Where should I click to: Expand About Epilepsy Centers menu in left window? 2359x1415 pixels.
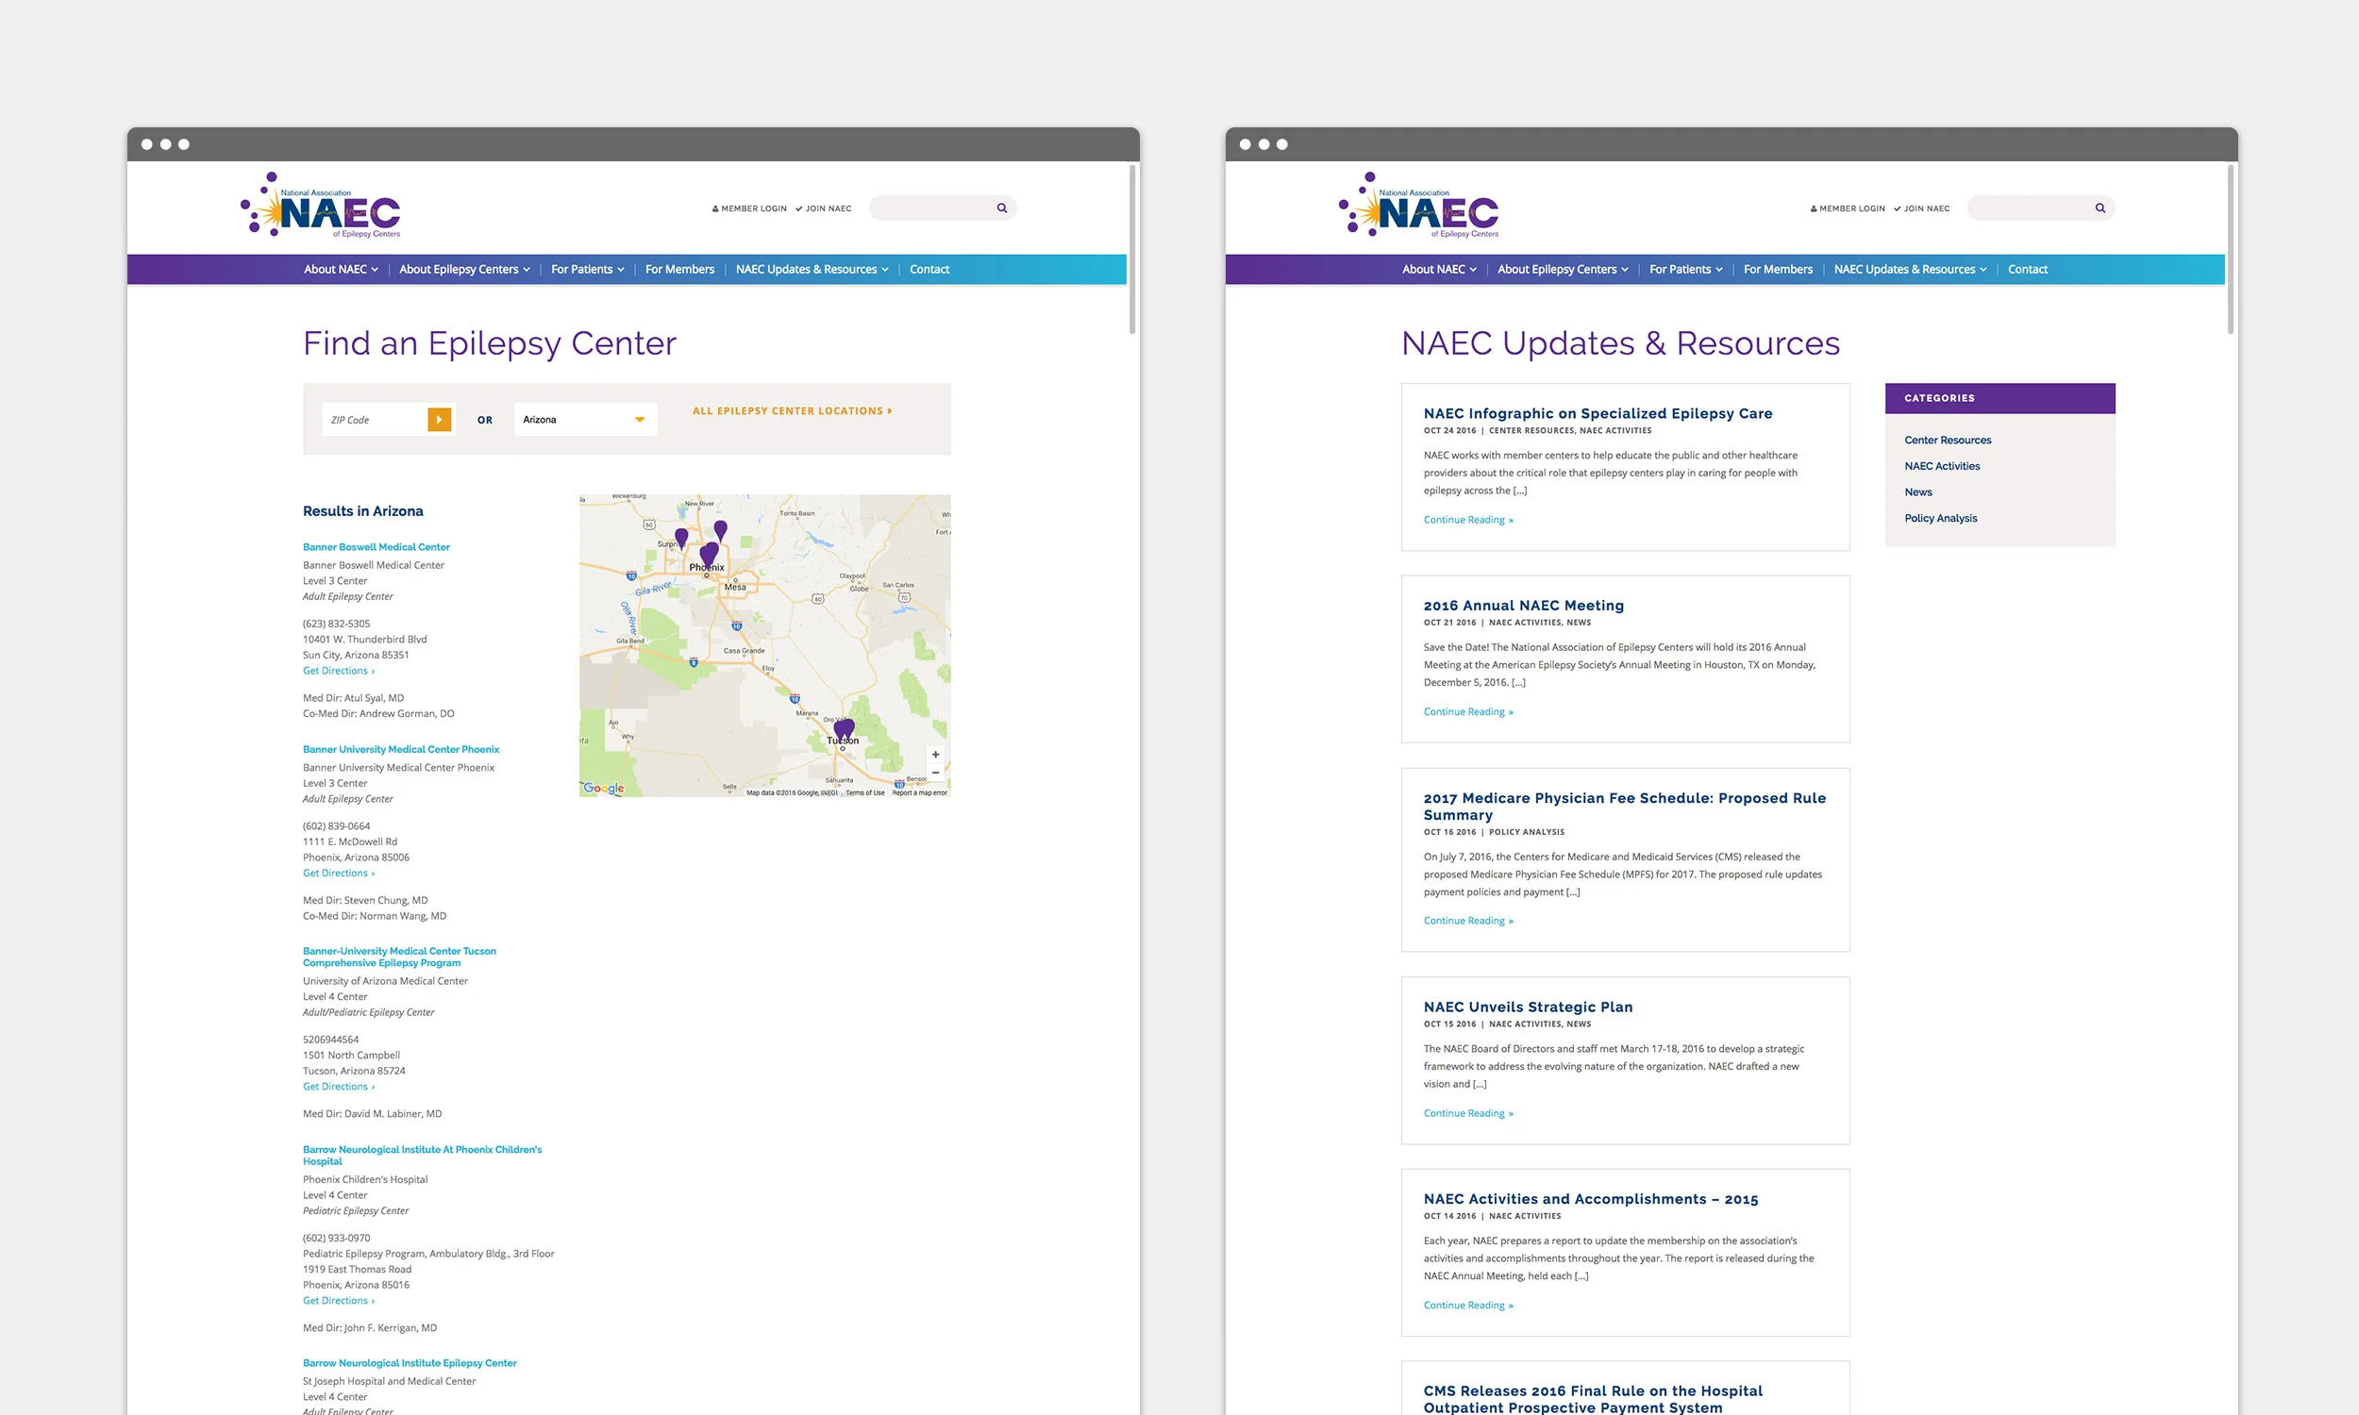464,269
